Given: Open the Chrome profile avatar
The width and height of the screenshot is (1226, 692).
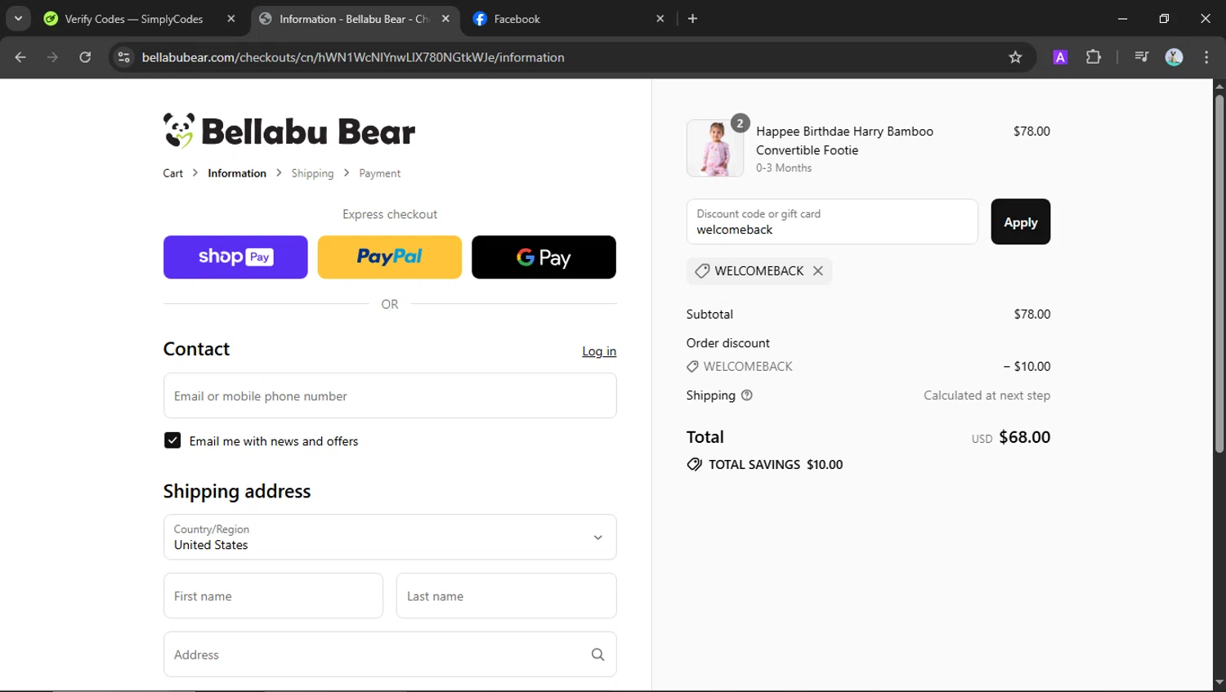Looking at the screenshot, I should 1174,57.
